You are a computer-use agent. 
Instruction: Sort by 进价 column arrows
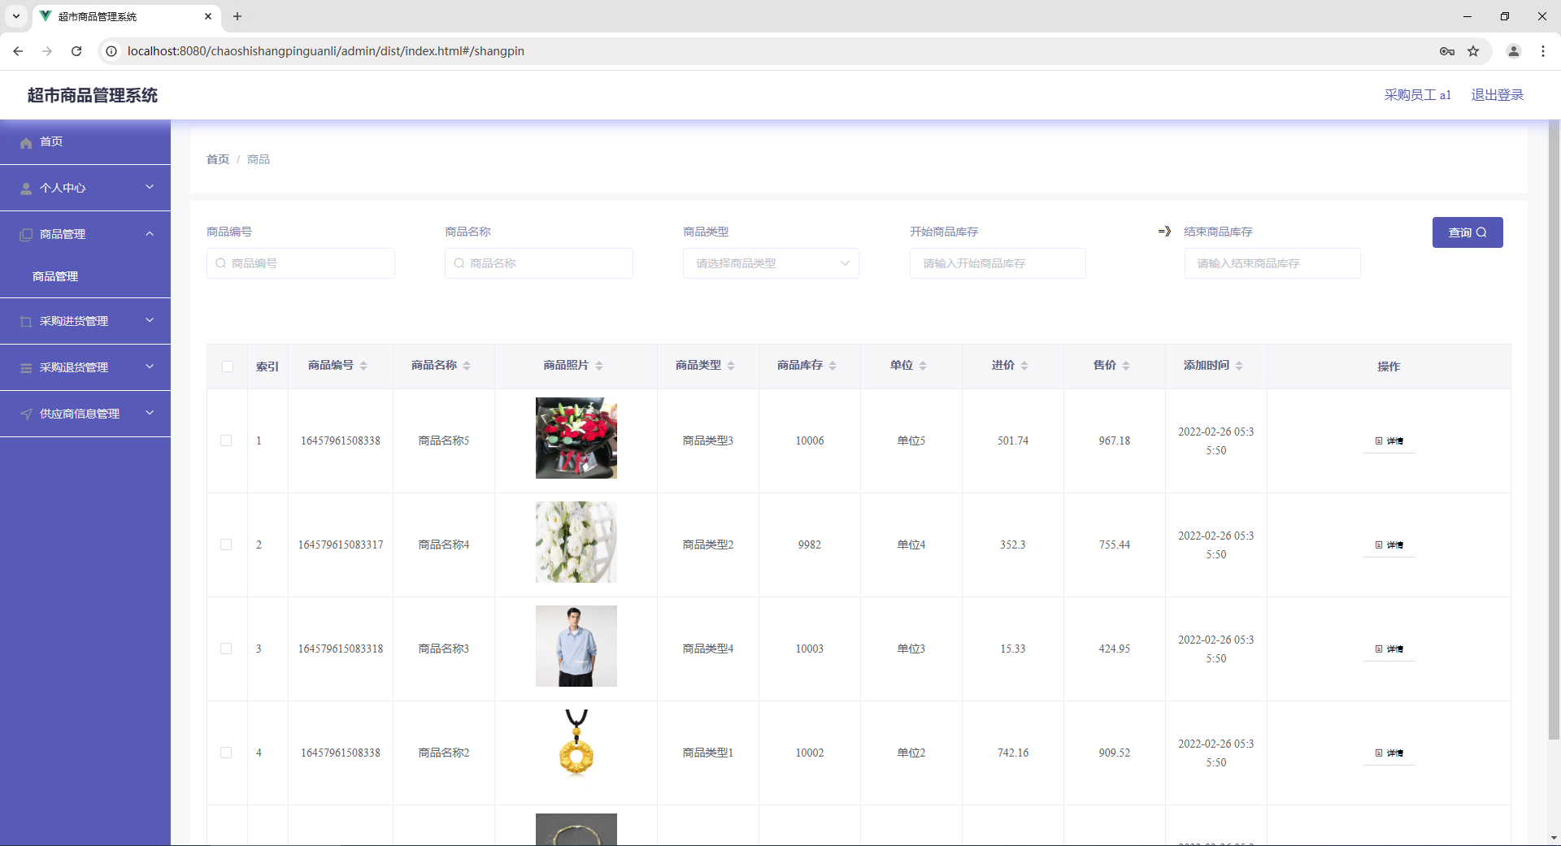tap(1024, 366)
